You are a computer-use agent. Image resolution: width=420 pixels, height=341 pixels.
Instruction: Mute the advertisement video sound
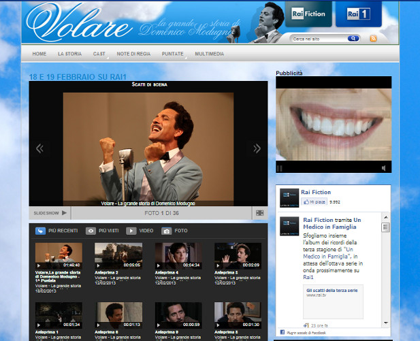point(384,167)
